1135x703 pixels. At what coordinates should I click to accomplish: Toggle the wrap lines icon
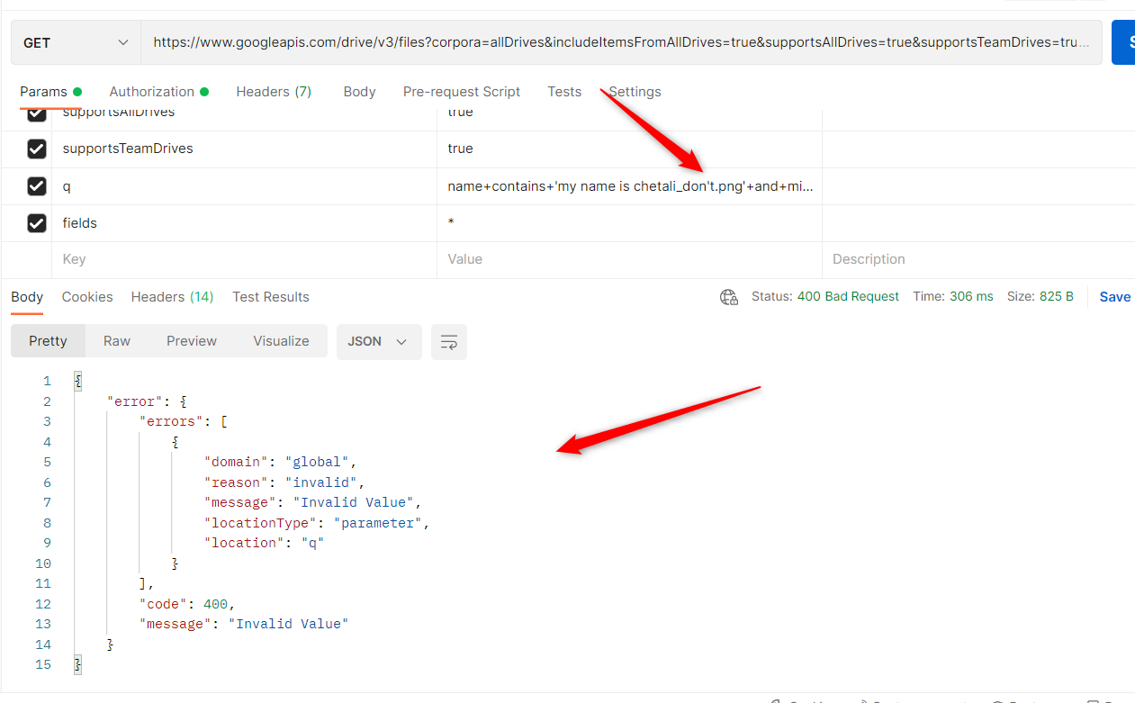coord(449,342)
